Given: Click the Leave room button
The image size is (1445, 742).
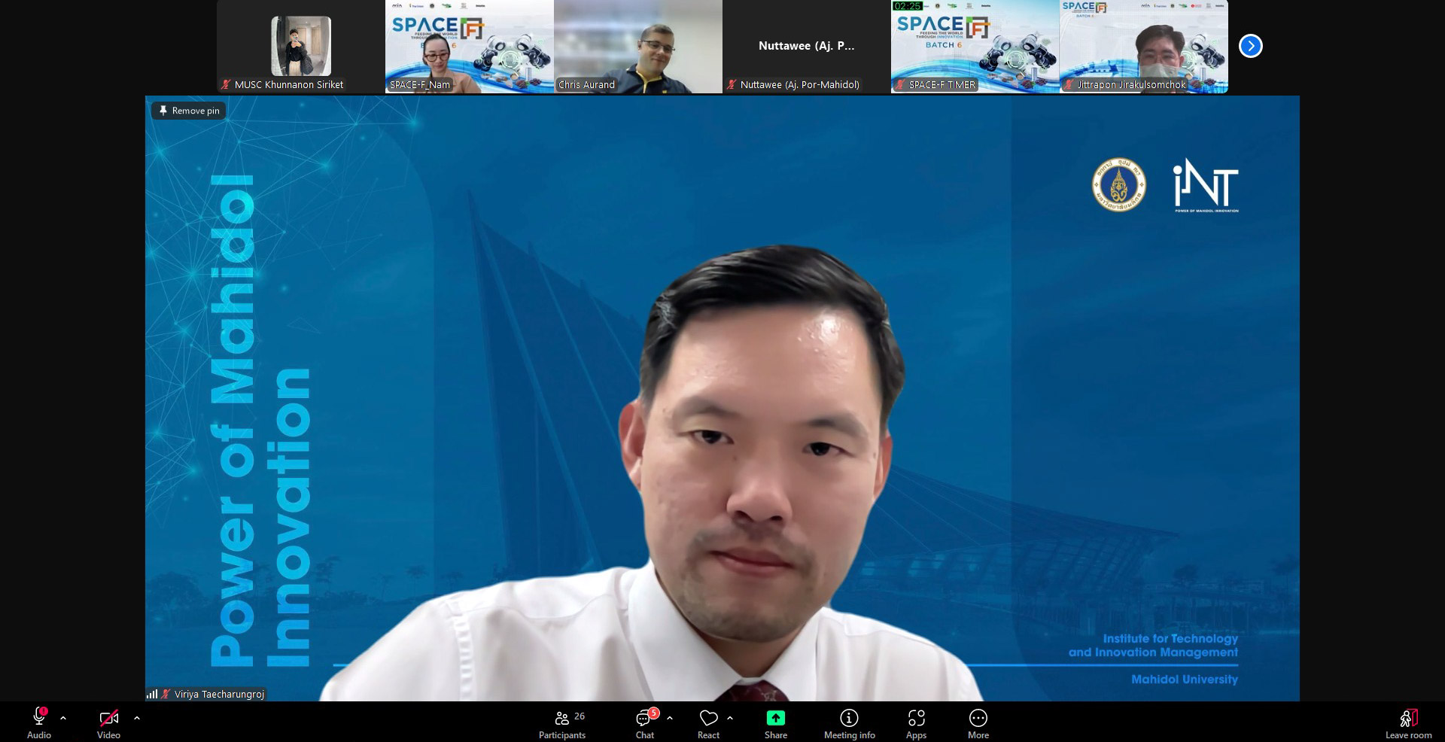Looking at the screenshot, I should (x=1408, y=722).
